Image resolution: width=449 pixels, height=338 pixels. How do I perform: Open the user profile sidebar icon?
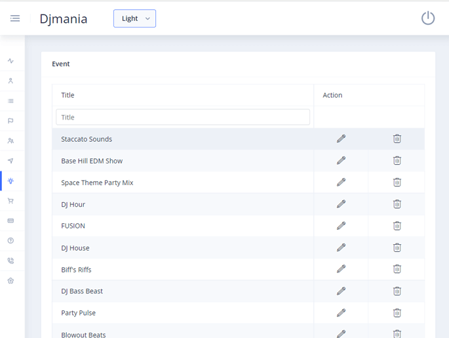[10, 81]
